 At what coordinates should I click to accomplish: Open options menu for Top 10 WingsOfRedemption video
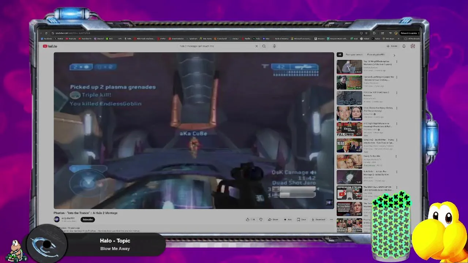click(397, 62)
